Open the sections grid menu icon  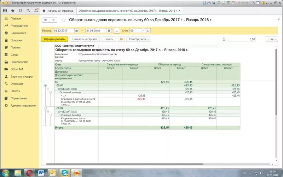point(5,11)
